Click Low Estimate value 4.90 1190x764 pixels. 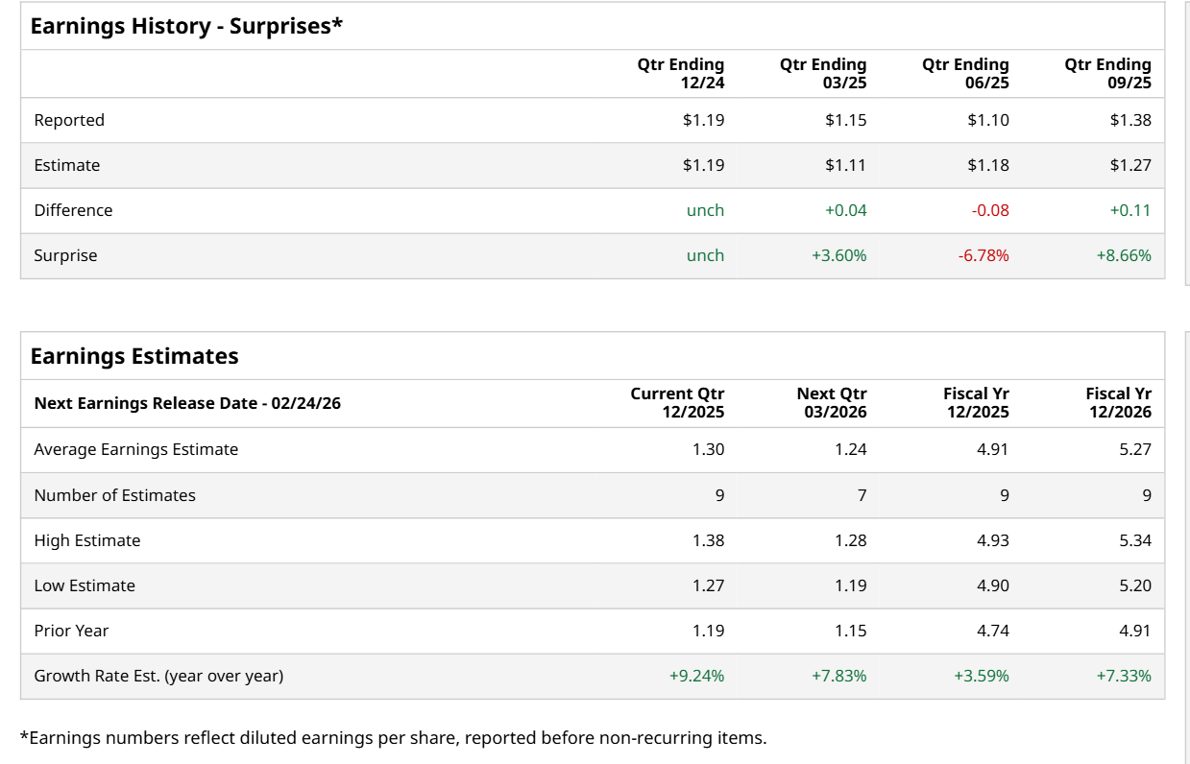point(993,585)
